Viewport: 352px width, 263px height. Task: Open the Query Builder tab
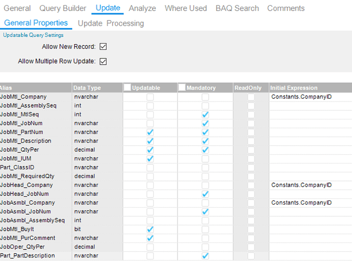click(63, 8)
